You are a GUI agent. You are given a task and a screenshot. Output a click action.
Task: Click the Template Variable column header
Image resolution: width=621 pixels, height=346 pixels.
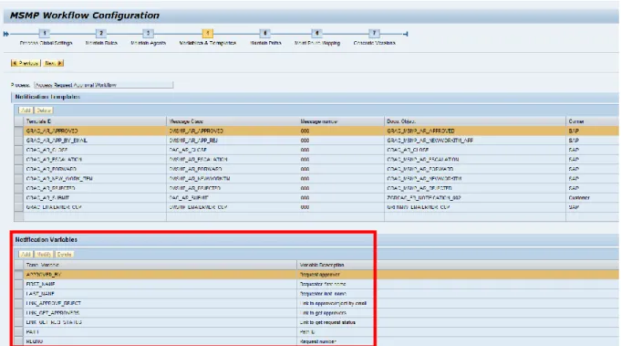click(x=160, y=265)
